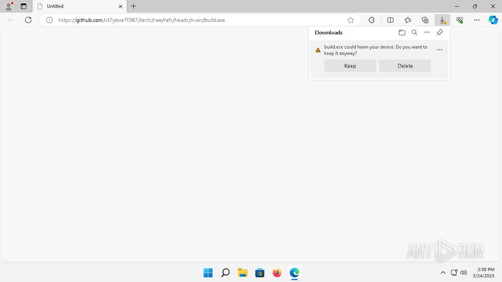This screenshot has height=282, width=502.
Task: Select Microsoft Edge in taskbar
Action: click(x=294, y=273)
